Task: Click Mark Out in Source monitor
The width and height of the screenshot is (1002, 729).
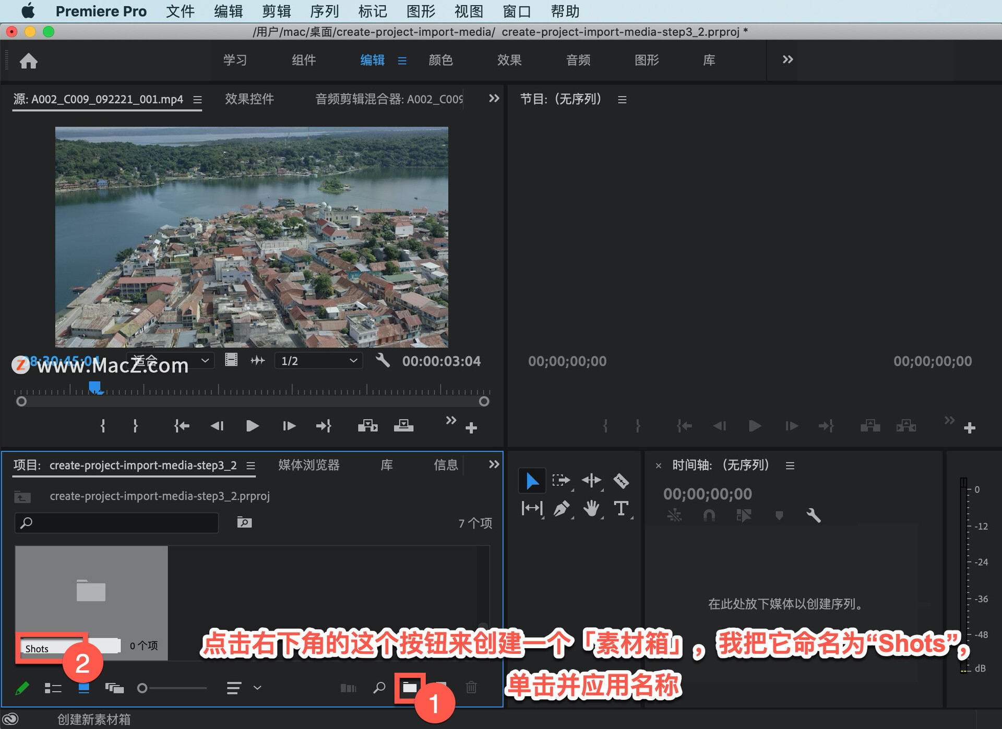Action: coord(135,426)
